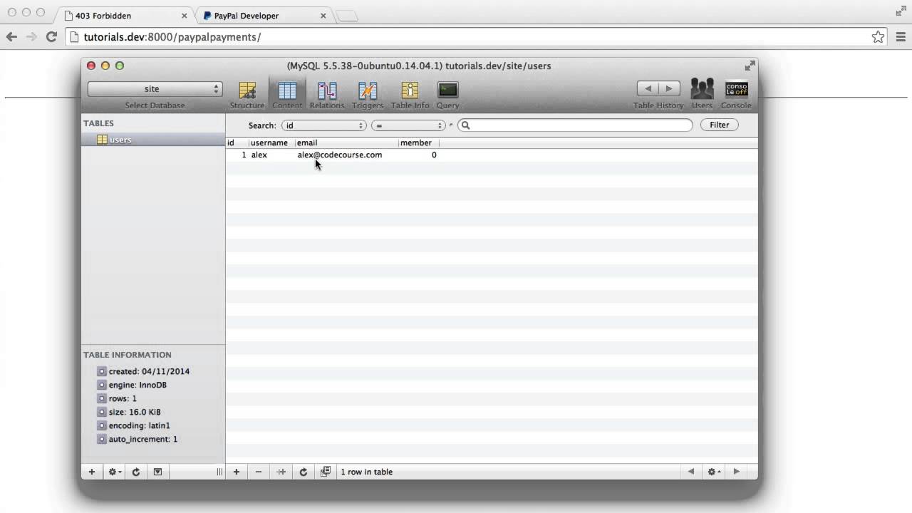Go to next page of rows
Image resolution: width=912 pixels, height=513 pixels.
[x=736, y=472]
